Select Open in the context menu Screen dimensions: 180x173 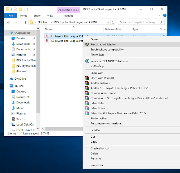[x=94, y=40]
